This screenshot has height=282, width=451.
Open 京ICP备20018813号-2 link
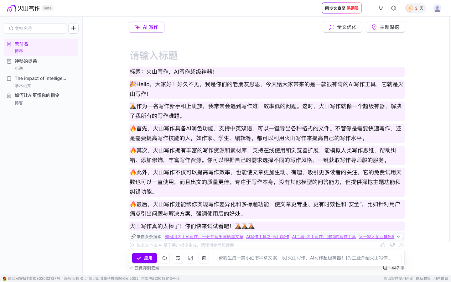pos(160,279)
